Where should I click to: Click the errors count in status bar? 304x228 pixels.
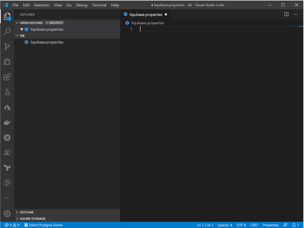pos(8,225)
